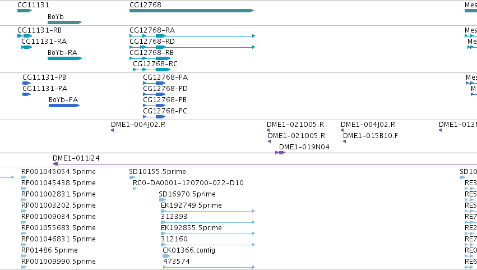
Task: Select transcript CG11131-RB
Action: coord(25,36)
